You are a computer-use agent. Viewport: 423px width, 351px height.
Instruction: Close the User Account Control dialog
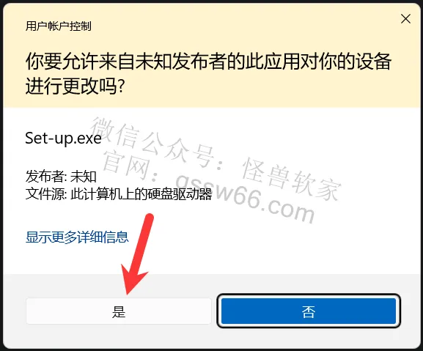(405, 19)
